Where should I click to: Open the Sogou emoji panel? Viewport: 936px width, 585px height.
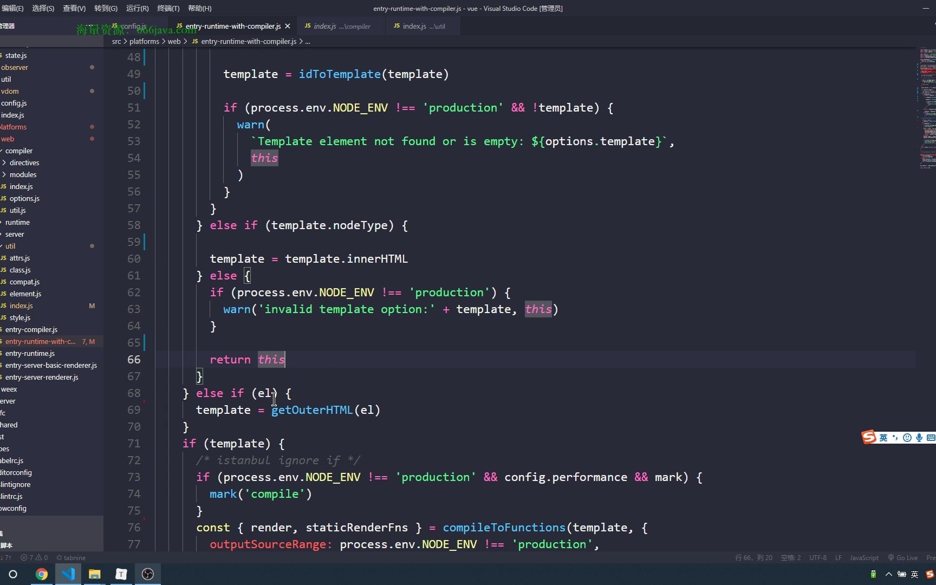click(907, 438)
